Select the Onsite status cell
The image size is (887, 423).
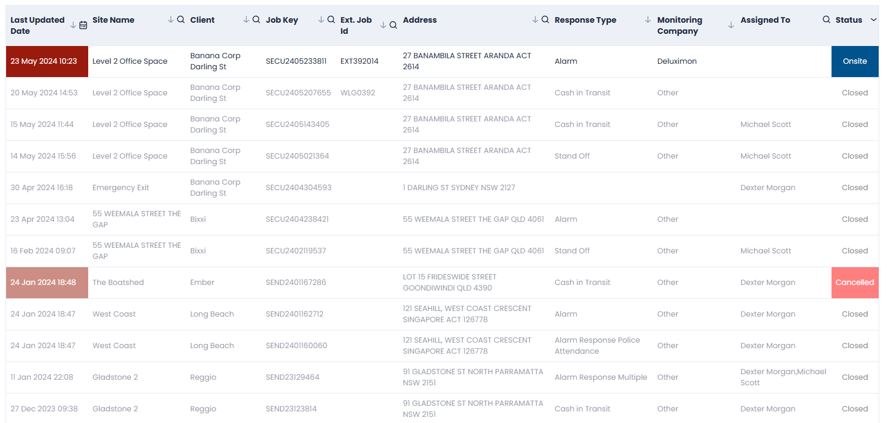coord(855,61)
